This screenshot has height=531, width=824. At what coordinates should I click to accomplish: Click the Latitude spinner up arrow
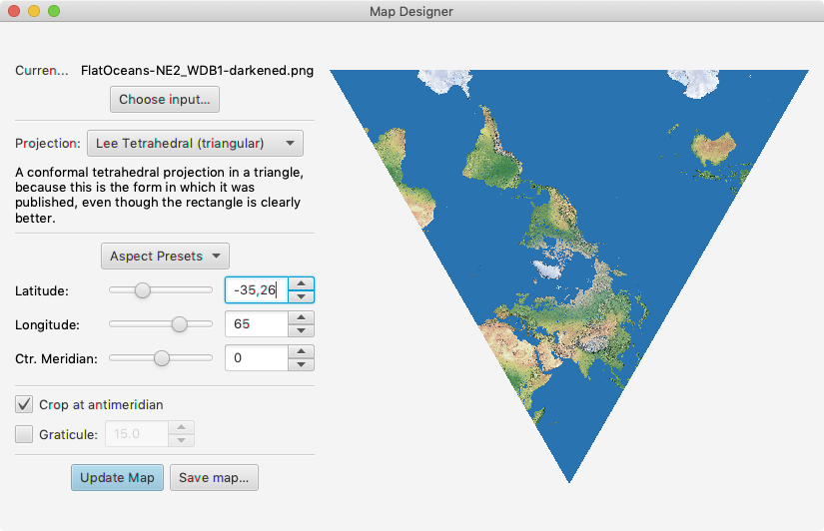(x=302, y=283)
